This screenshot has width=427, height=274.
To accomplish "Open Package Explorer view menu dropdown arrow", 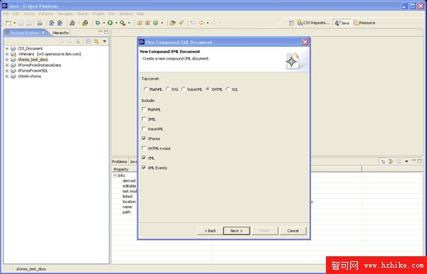I will pyautogui.click(x=105, y=41).
